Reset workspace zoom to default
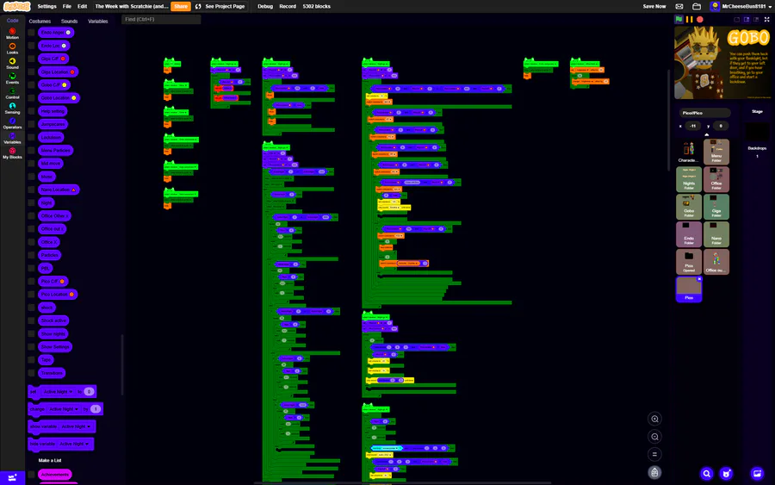Screen dimensions: 775x485 tap(654, 454)
